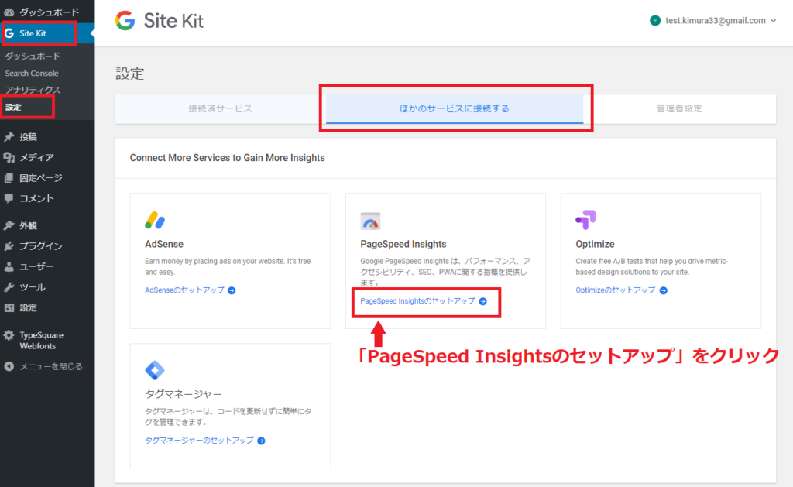Open Site Kit menu in sidebar
The width and height of the screenshot is (793, 487).
click(47, 33)
